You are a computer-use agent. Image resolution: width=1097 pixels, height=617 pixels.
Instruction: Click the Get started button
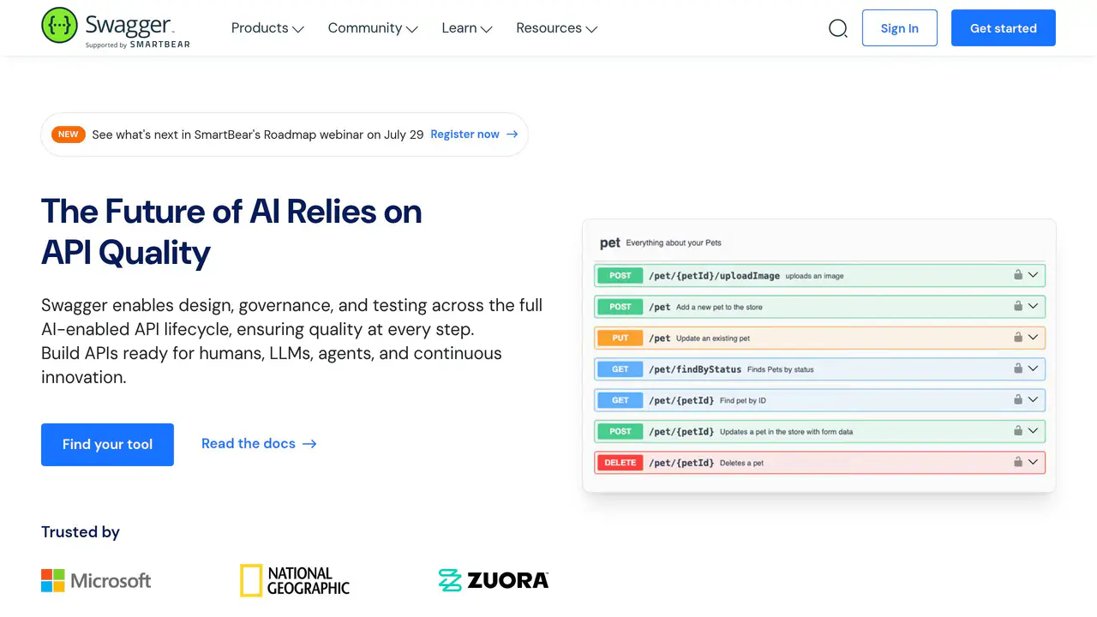[1004, 28]
